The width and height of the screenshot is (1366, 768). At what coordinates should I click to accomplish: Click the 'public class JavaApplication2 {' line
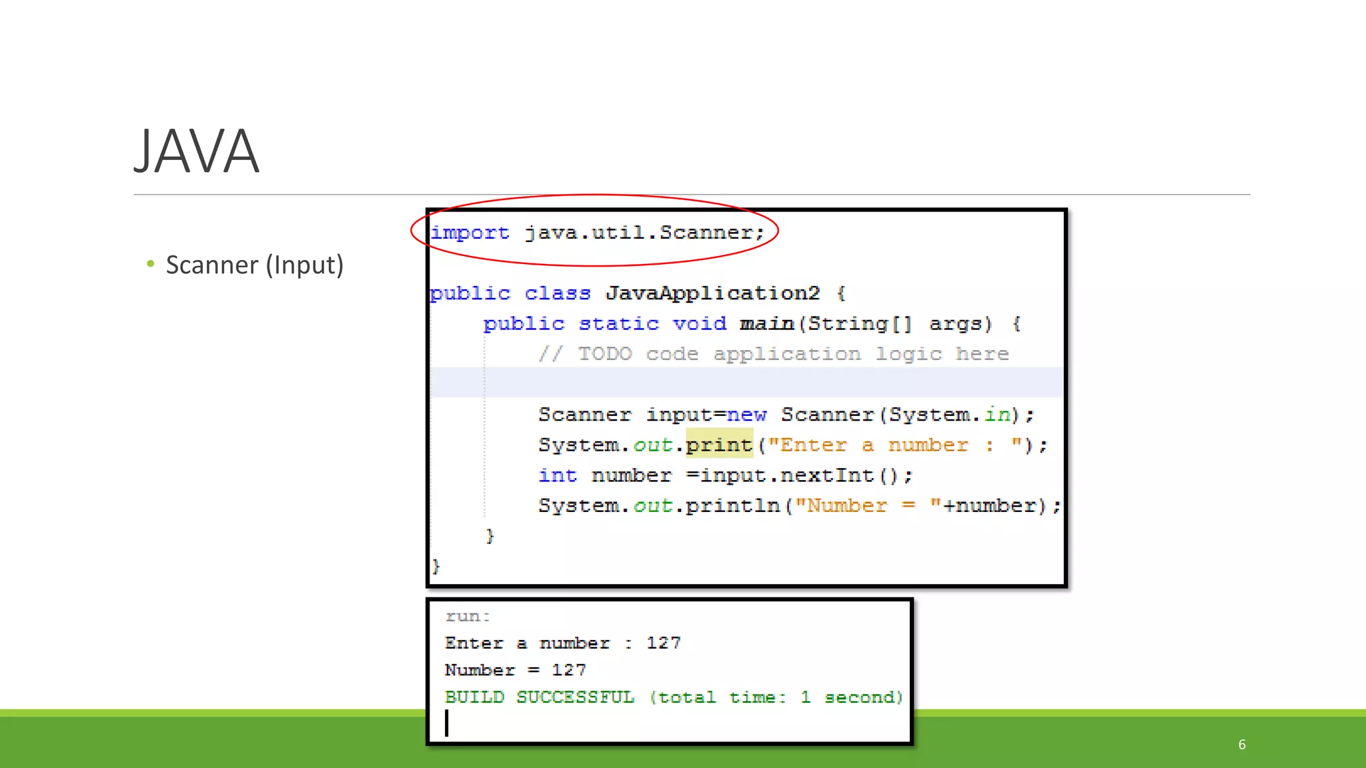click(638, 293)
